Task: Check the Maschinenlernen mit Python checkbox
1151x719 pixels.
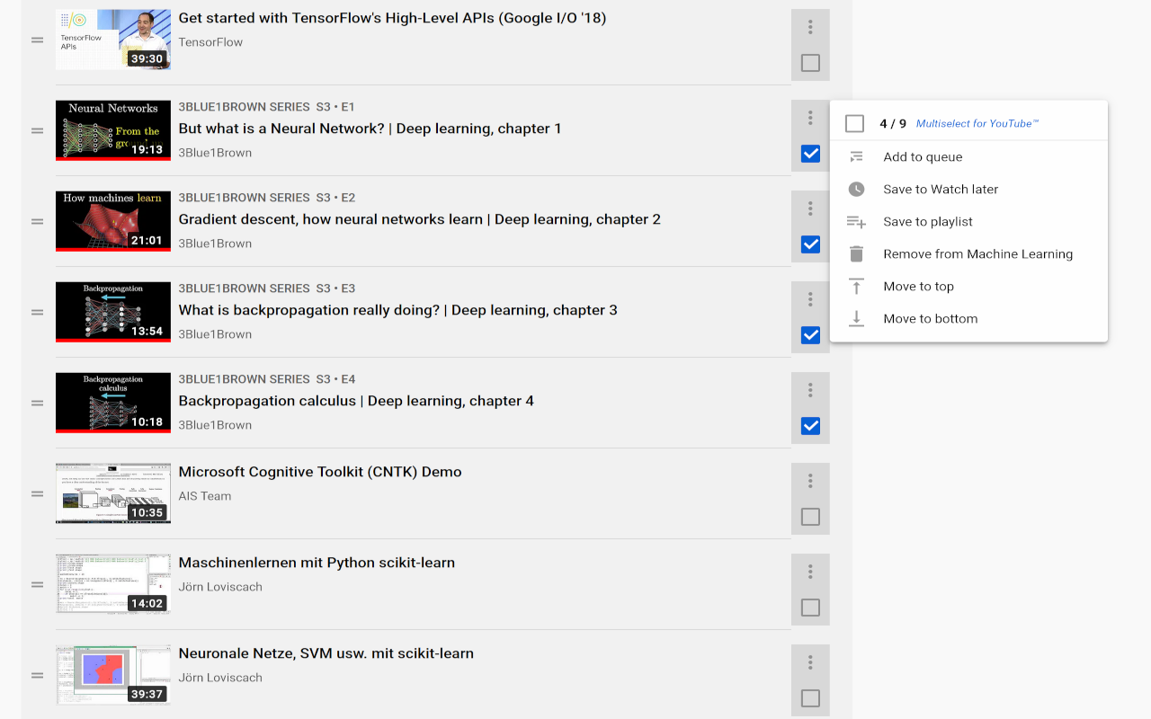Action: tap(810, 608)
